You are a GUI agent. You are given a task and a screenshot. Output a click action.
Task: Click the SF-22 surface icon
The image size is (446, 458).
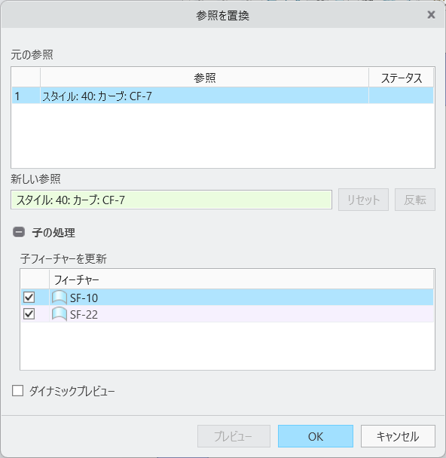click(60, 314)
